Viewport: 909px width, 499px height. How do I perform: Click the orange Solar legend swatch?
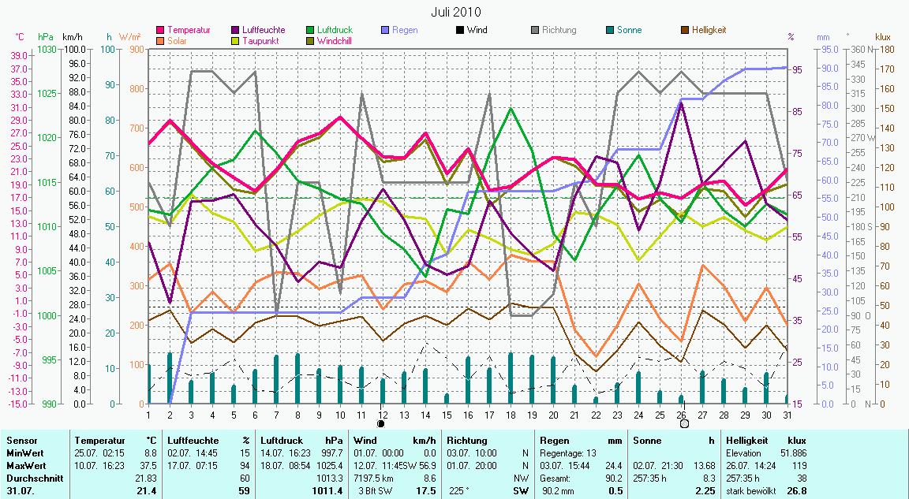pyautogui.click(x=161, y=41)
